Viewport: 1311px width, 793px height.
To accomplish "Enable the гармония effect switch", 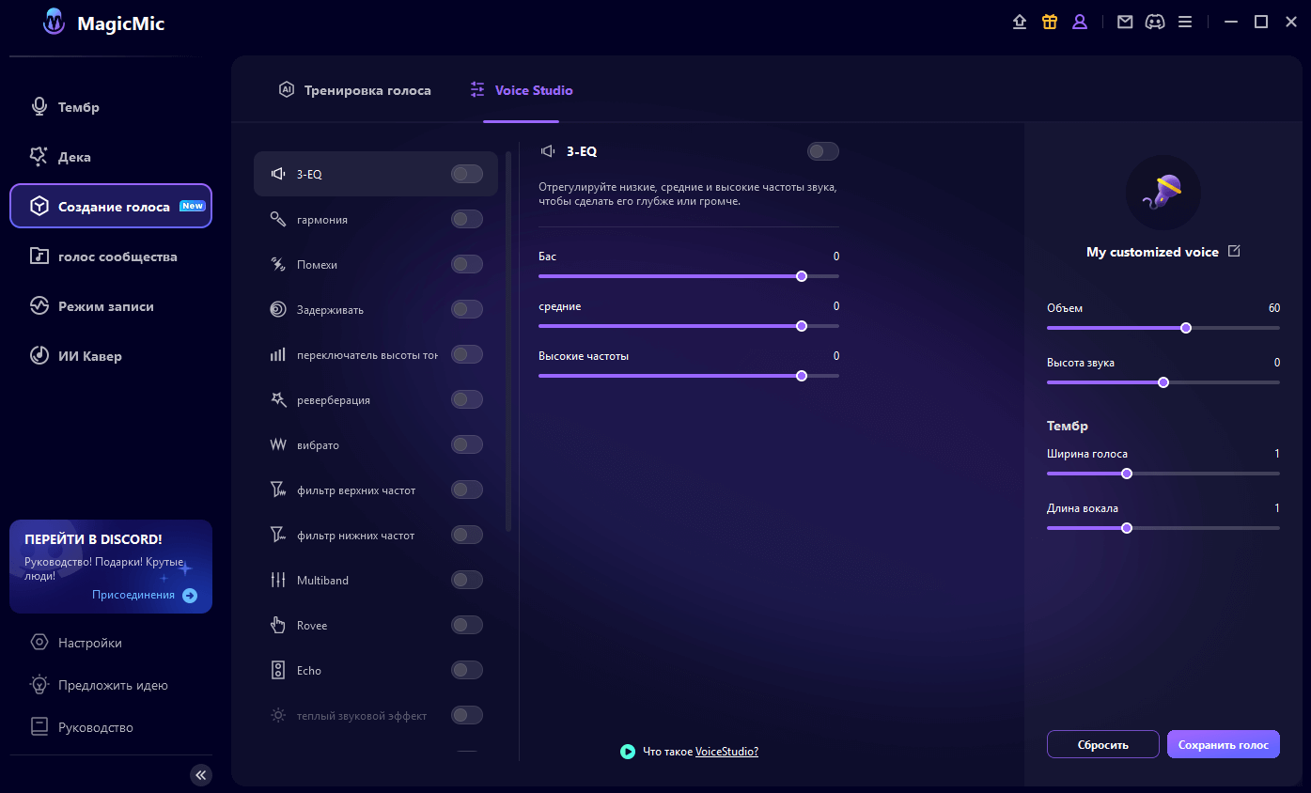I will [467, 219].
